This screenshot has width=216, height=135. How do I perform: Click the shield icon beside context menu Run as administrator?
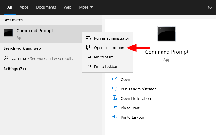click(x=88, y=38)
